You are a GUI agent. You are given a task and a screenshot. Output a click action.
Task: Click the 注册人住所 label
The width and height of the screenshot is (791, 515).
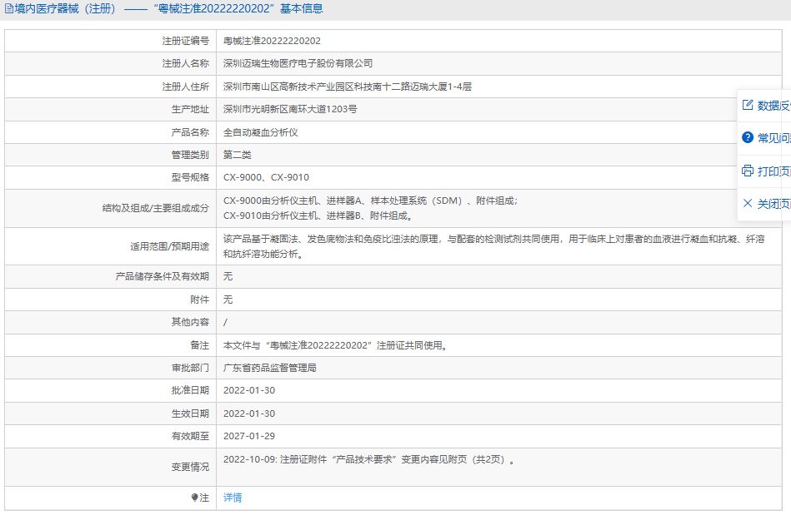[x=185, y=87]
